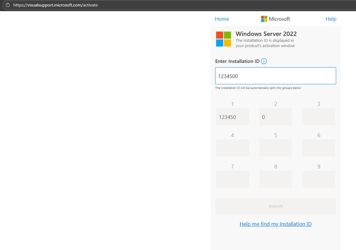This screenshot has width=356, height=250.
Task: Open the Help link
Action: tap(331, 19)
